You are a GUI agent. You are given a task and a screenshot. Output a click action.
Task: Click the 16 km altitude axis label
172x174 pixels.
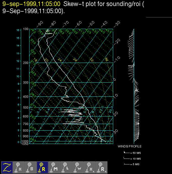(x=18, y=30)
